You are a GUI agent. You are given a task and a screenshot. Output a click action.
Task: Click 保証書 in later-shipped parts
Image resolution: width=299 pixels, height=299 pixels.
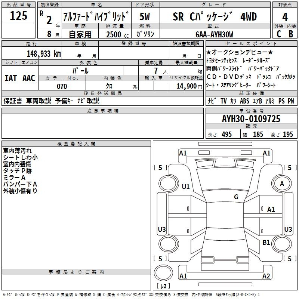(x=13, y=101)
